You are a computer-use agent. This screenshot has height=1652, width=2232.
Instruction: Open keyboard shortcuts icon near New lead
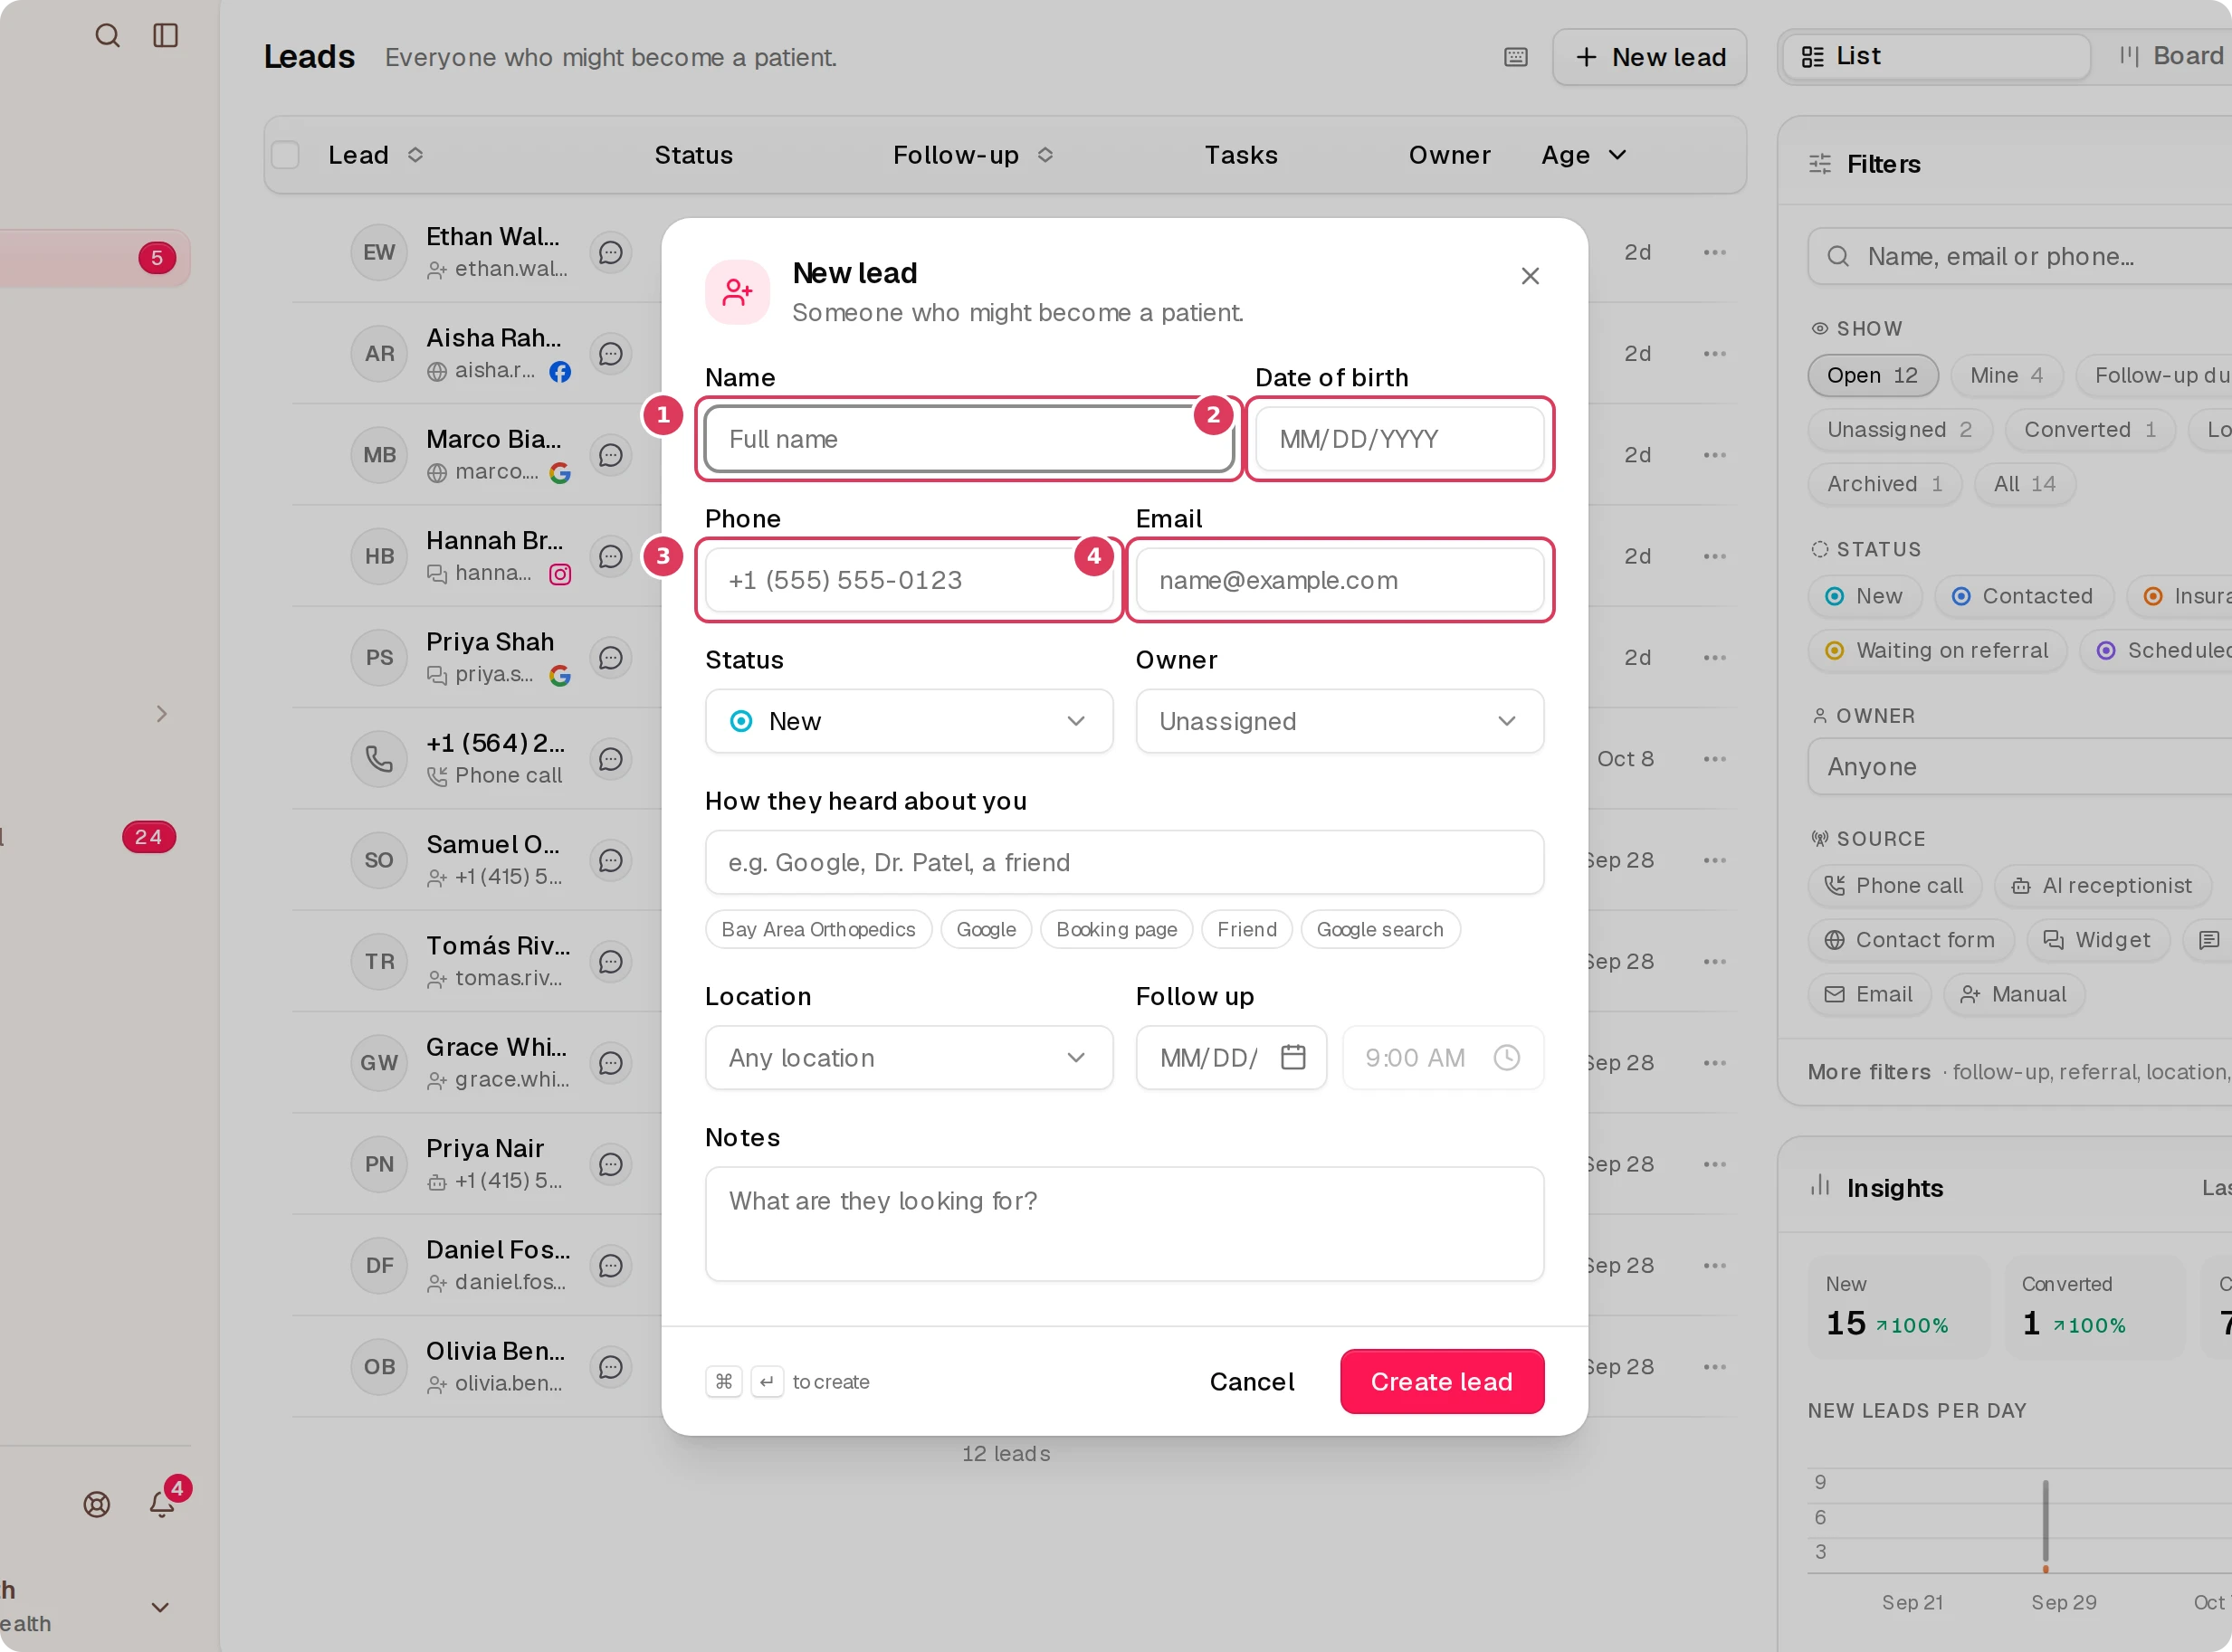(x=1516, y=57)
